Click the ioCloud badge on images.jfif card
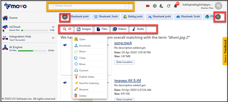This screenshot has height=102, width=228. [65, 83]
